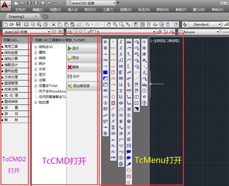Screen dimensions: 229x186
Task: Click the Zoom Previous icon
Action: coord(128,24)
